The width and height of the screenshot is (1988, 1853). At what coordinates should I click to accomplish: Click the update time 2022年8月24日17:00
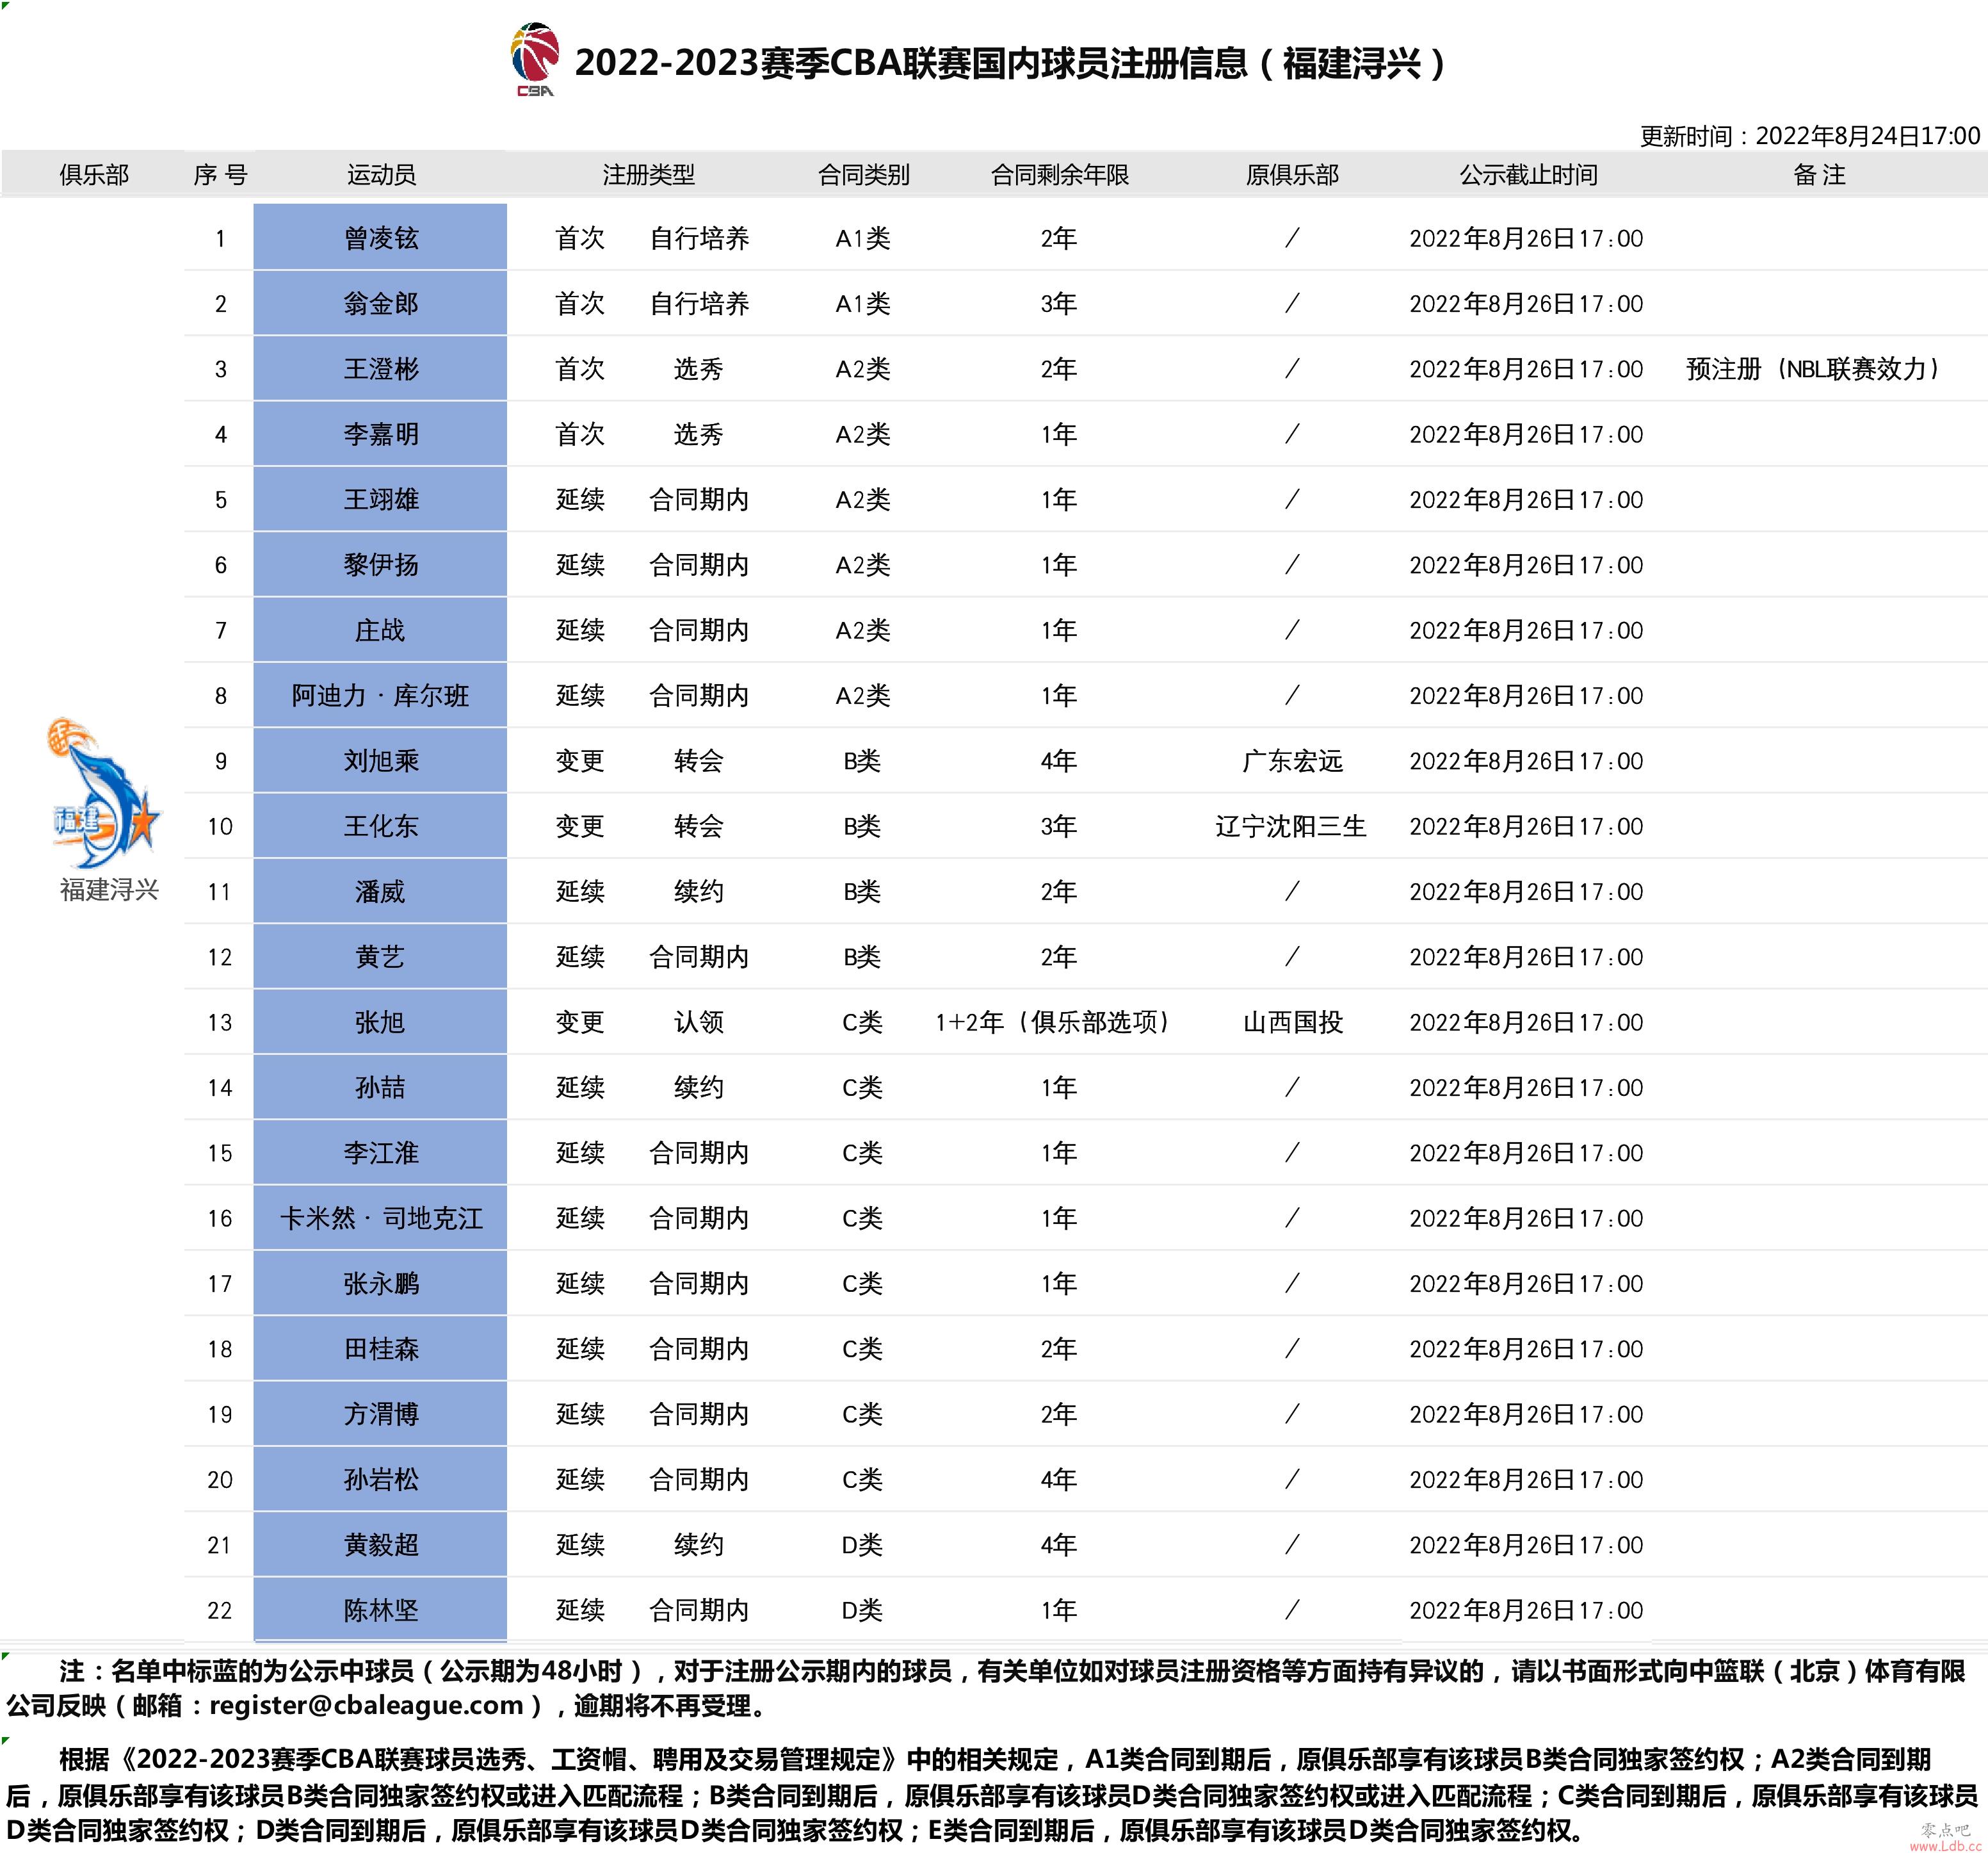tap(1868, 136)
